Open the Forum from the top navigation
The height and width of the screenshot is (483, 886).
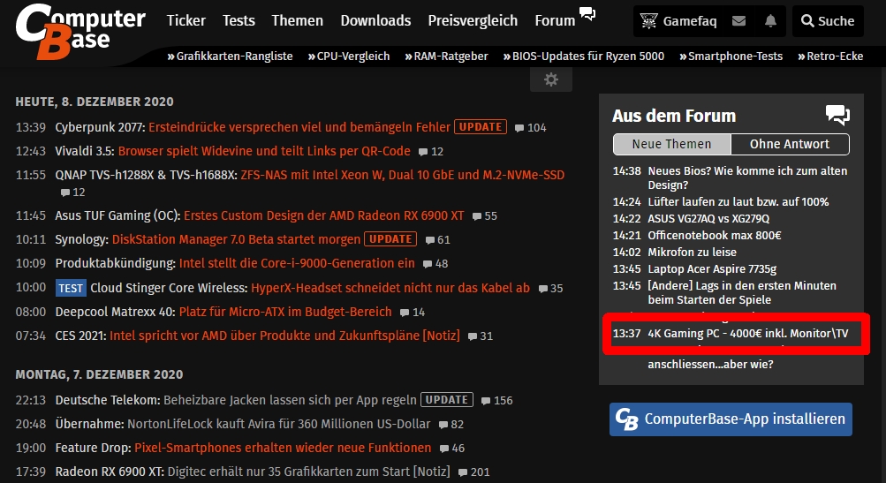[x=555, y=21]
